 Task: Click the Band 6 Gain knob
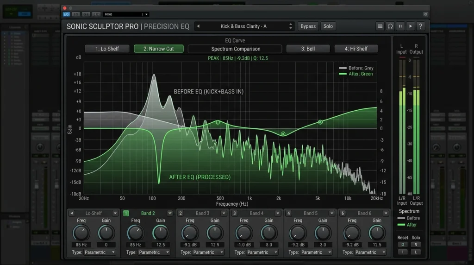377,233
